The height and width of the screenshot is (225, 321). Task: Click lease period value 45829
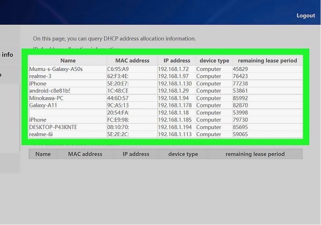coord(240,69)
